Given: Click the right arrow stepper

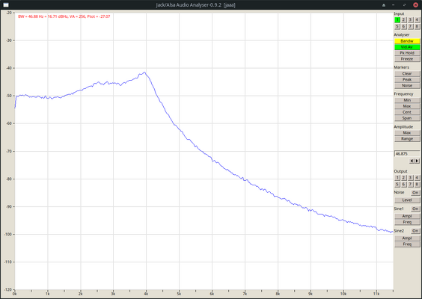Looking at the screenshot, I should [418, 161].
